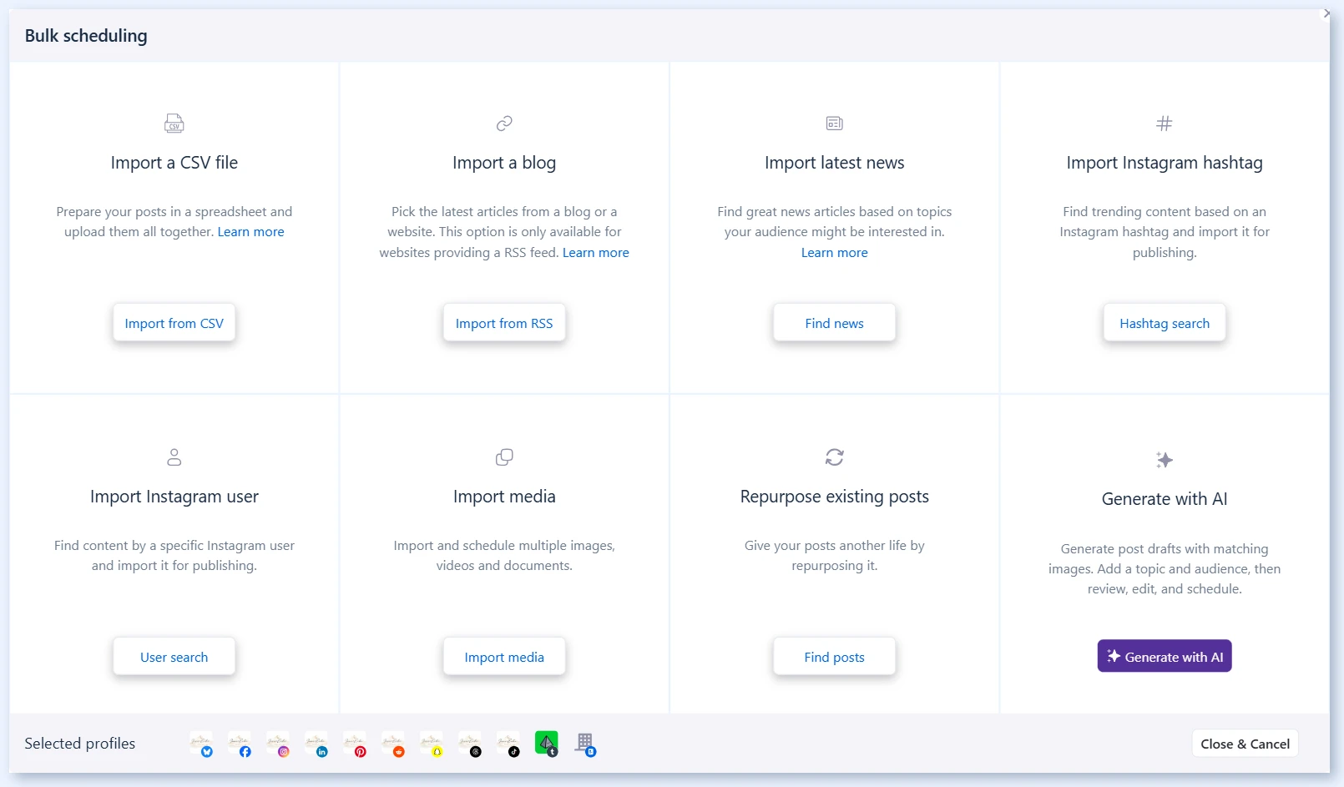Click the Selected profiles label
The width and height of the screenshot is (1344, 787).
click(80, 744)
